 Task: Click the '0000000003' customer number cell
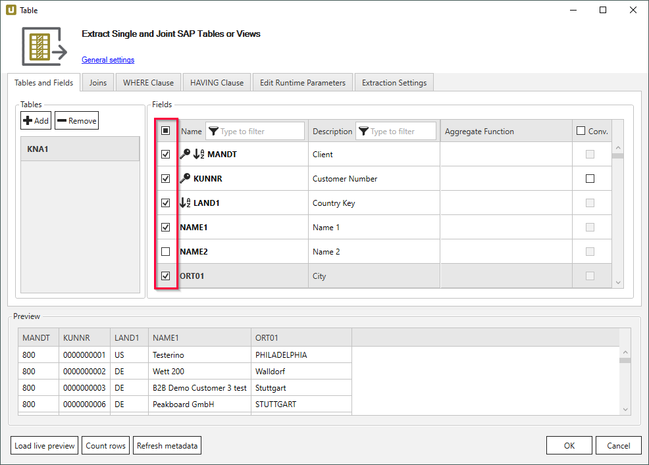point(84,387)
